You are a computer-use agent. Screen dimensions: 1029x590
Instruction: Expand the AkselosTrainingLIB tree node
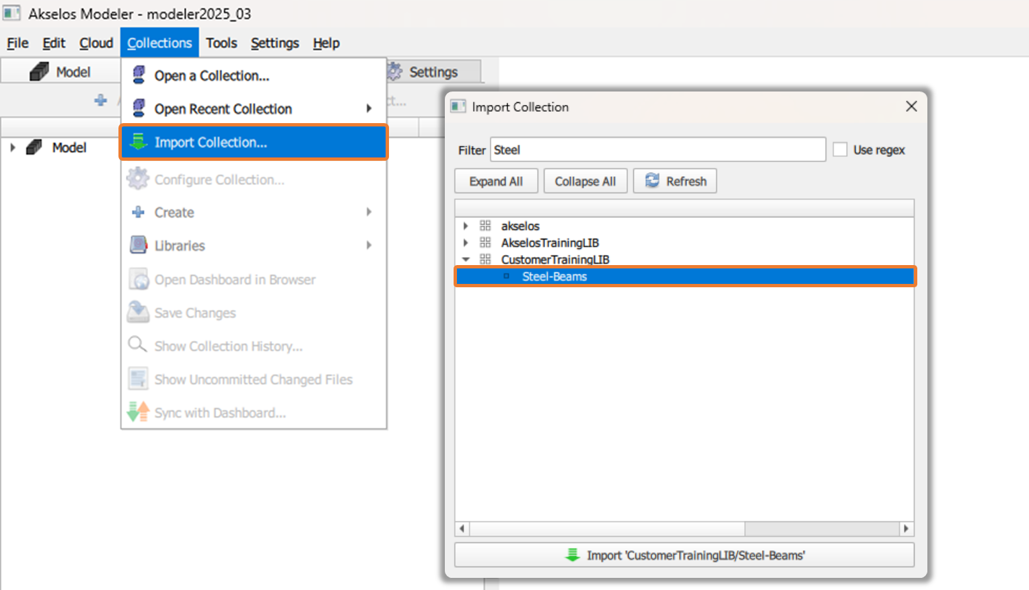[466, 243]
